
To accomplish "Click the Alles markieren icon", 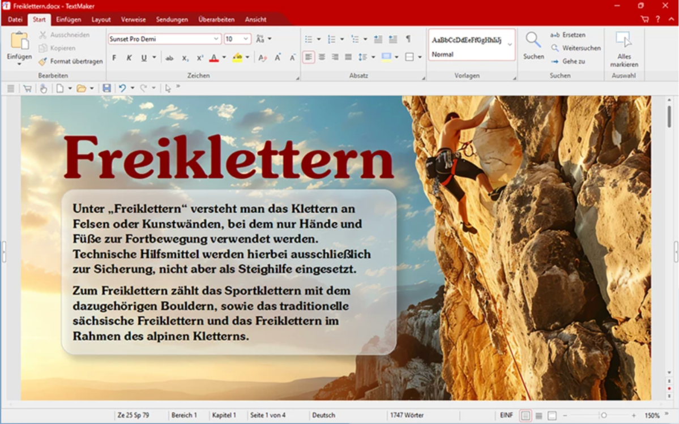I will coord(624,41).
